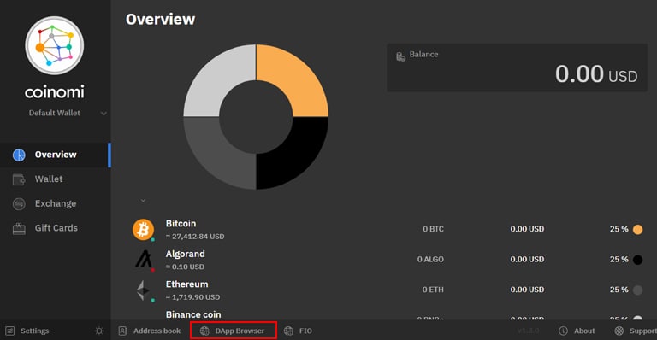Image resolution: width=657 pixels, height=340 pixels.
Task: Select the Algorand row name
Action: click(x=185, y=254)
